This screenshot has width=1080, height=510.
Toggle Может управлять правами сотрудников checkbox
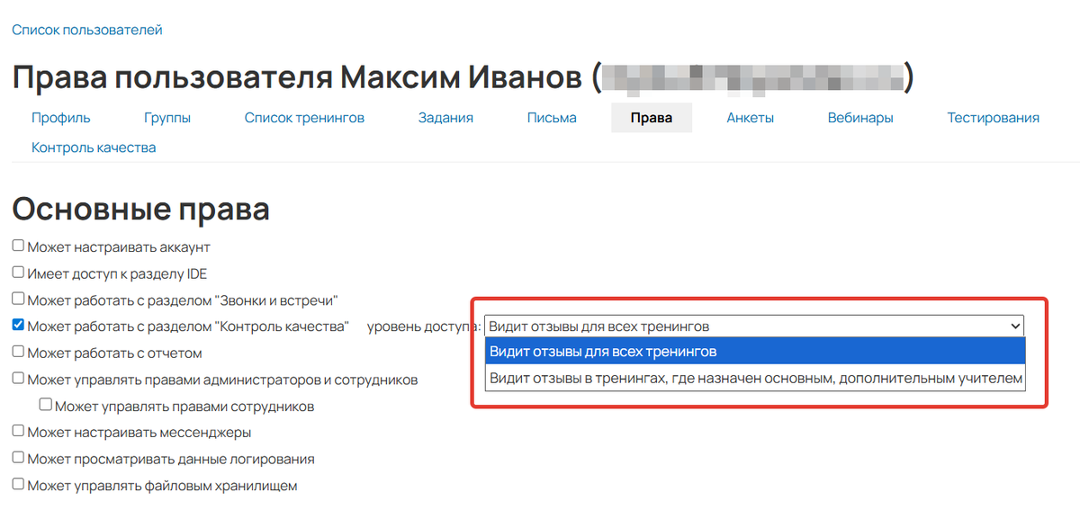[x=46, y=406]
